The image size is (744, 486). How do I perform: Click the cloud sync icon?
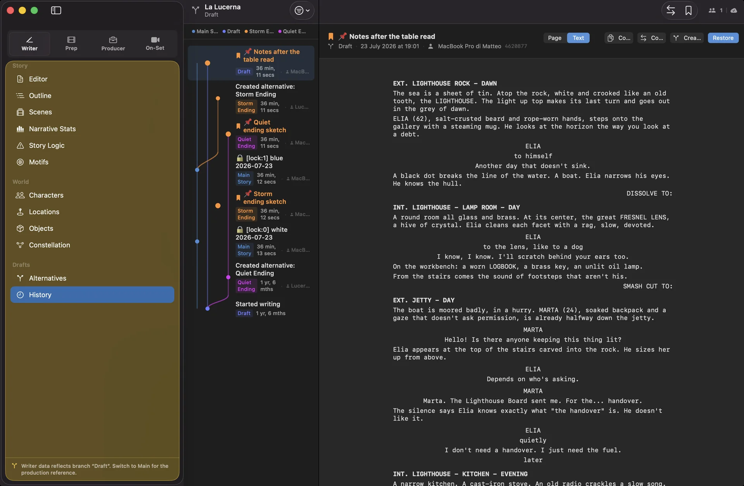(734, 10)
